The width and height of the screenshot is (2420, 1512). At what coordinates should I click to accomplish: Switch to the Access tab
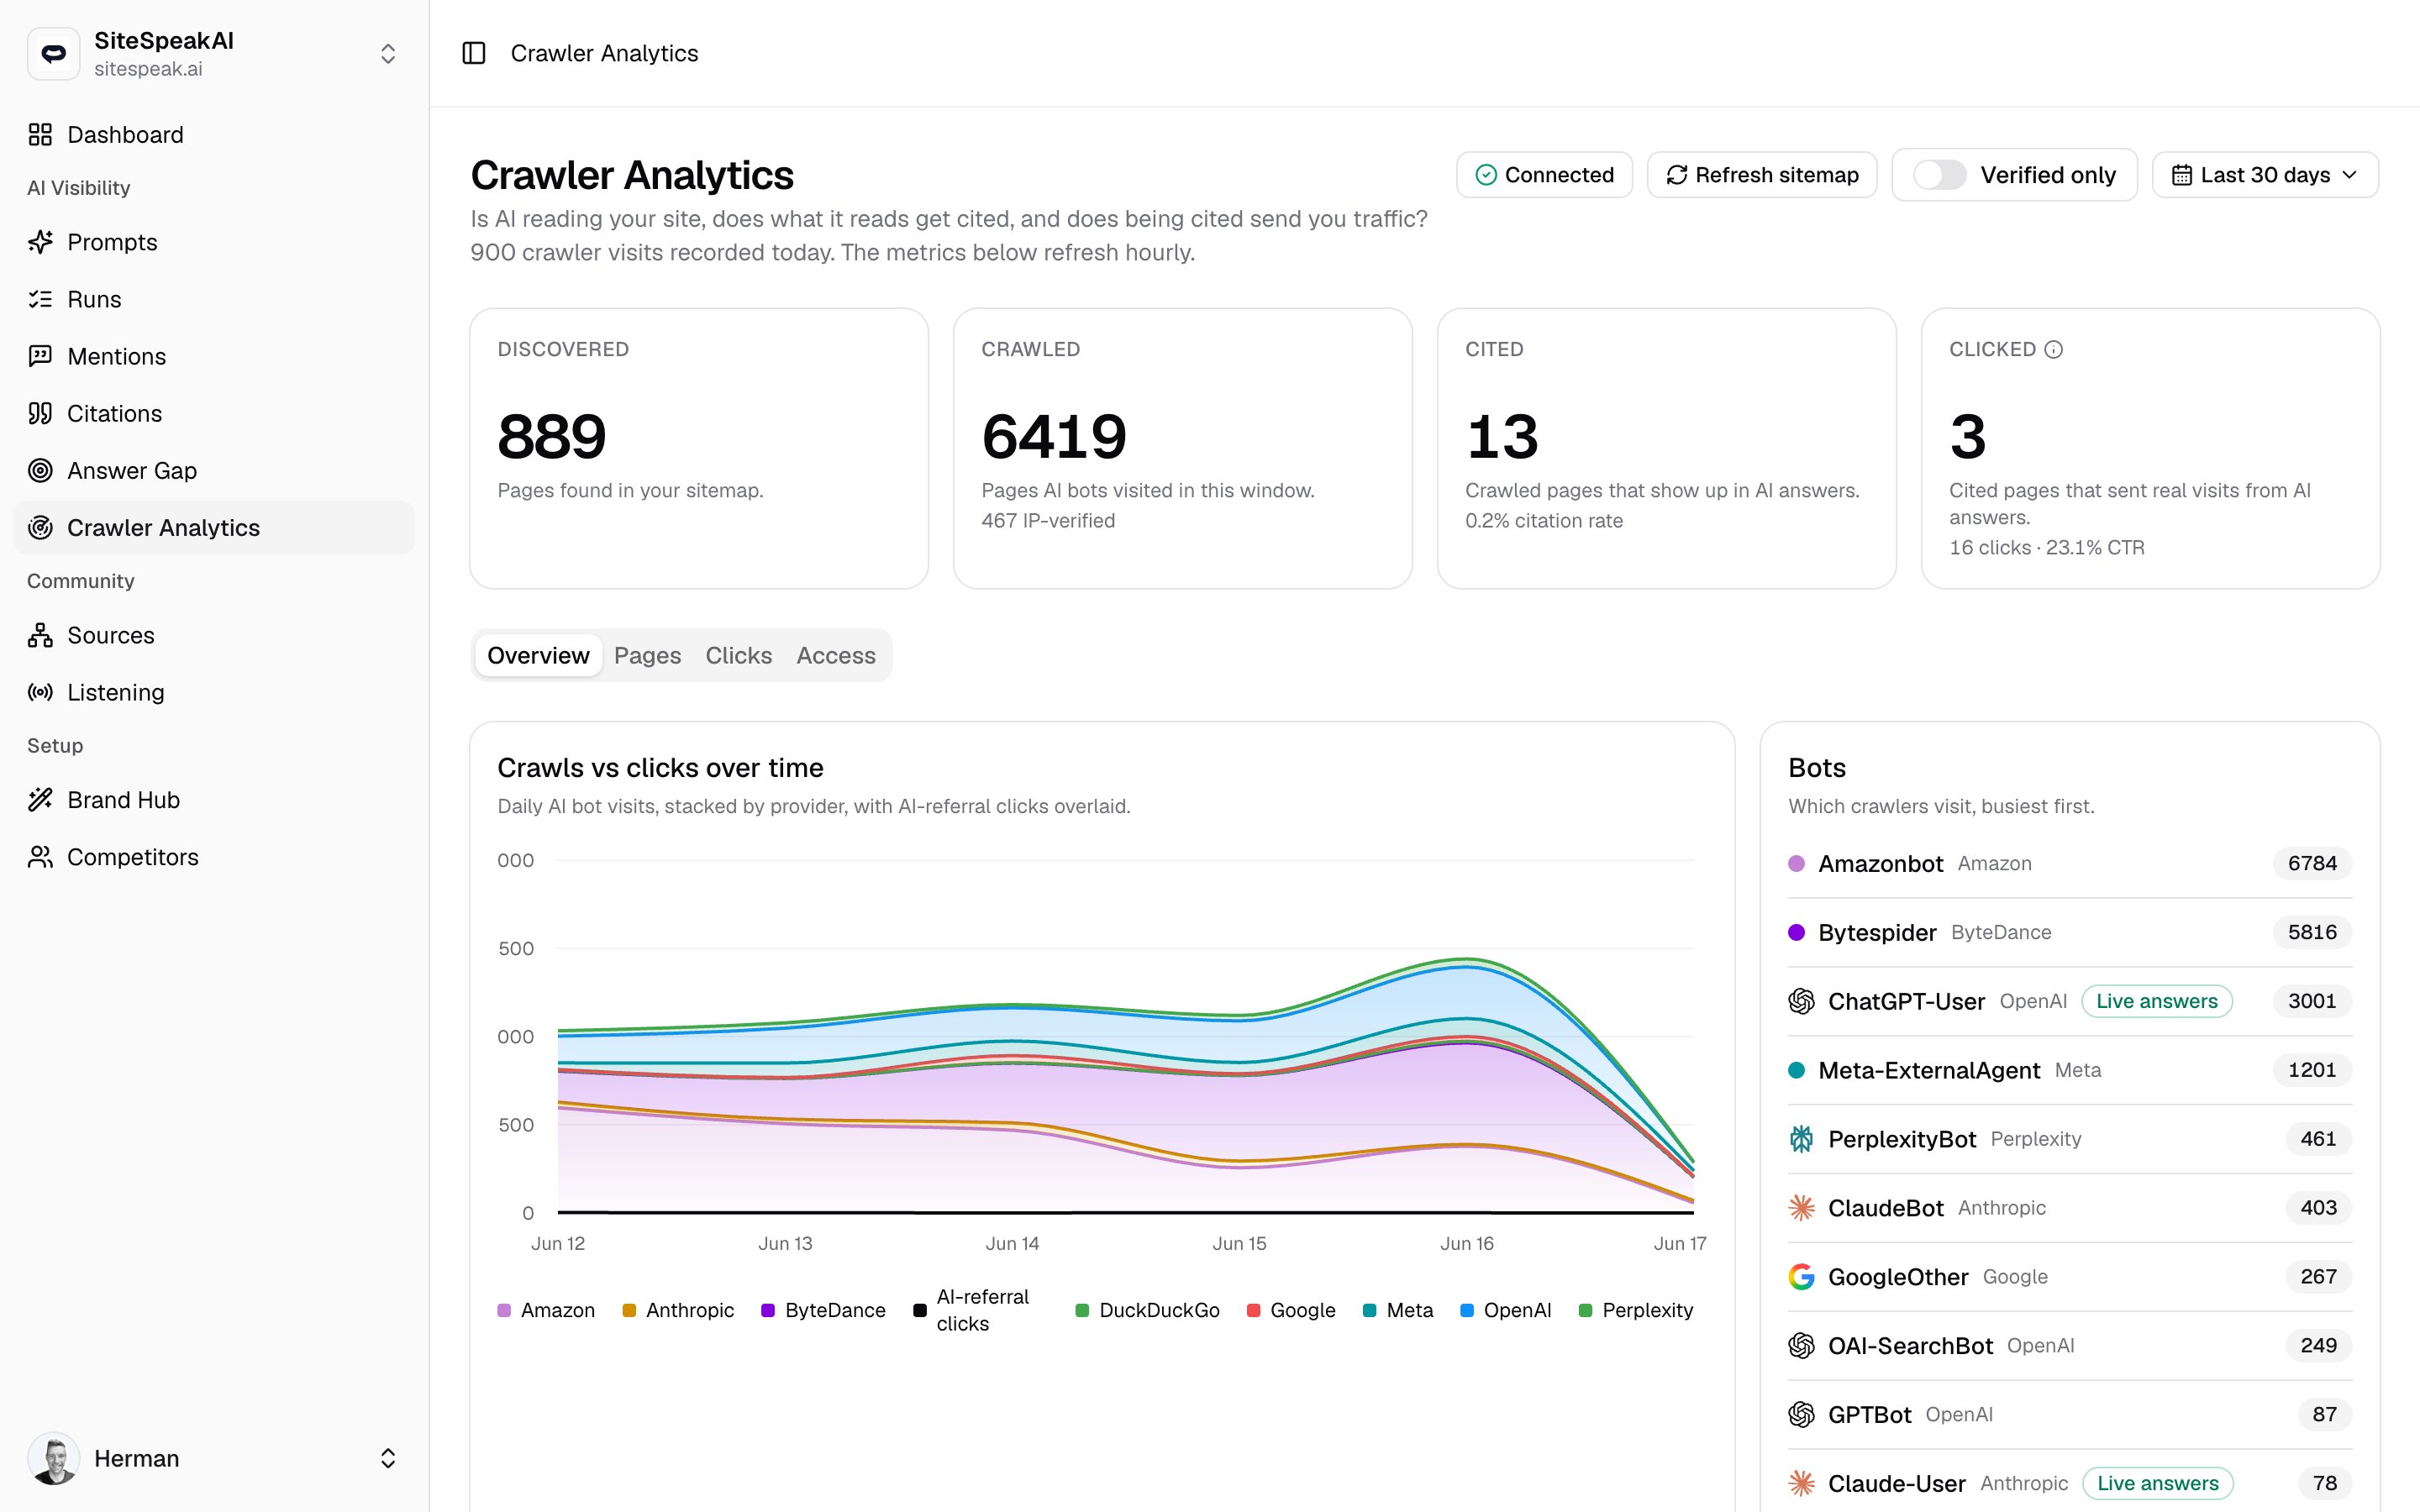click(x=836, y=655)
